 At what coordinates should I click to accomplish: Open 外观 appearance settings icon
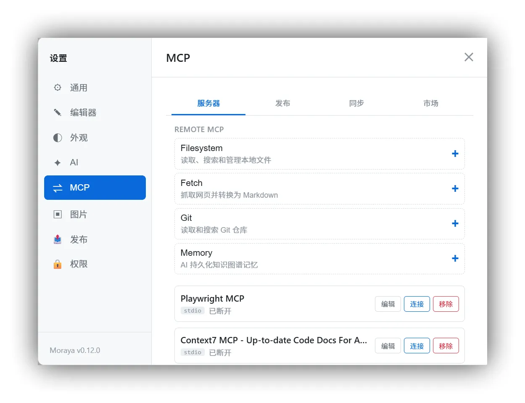[57, 138]
